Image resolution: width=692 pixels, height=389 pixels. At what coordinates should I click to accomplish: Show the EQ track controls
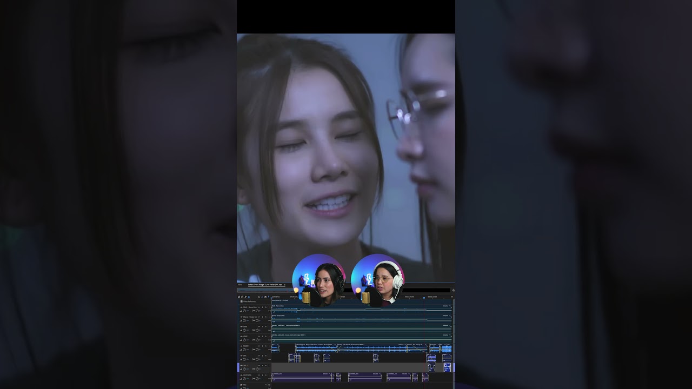(x=248, y=297)
